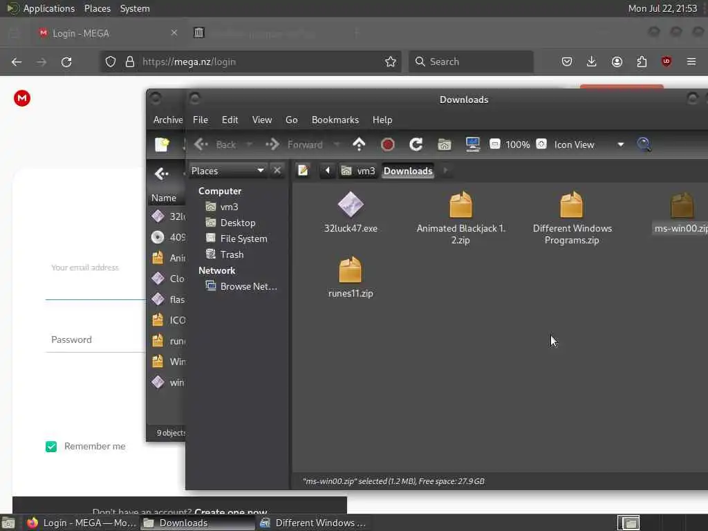Click the vm3 path bar button
This screenshot has height=531, width=708.
pyautogui.click(x=359, y=171)
